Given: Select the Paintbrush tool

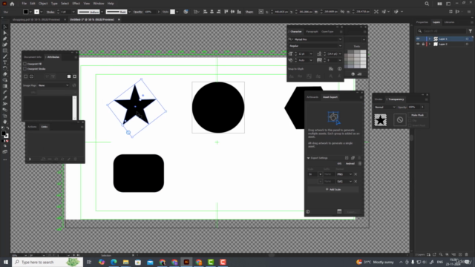Looking at the screenshot, I should (x=5, y=56).
